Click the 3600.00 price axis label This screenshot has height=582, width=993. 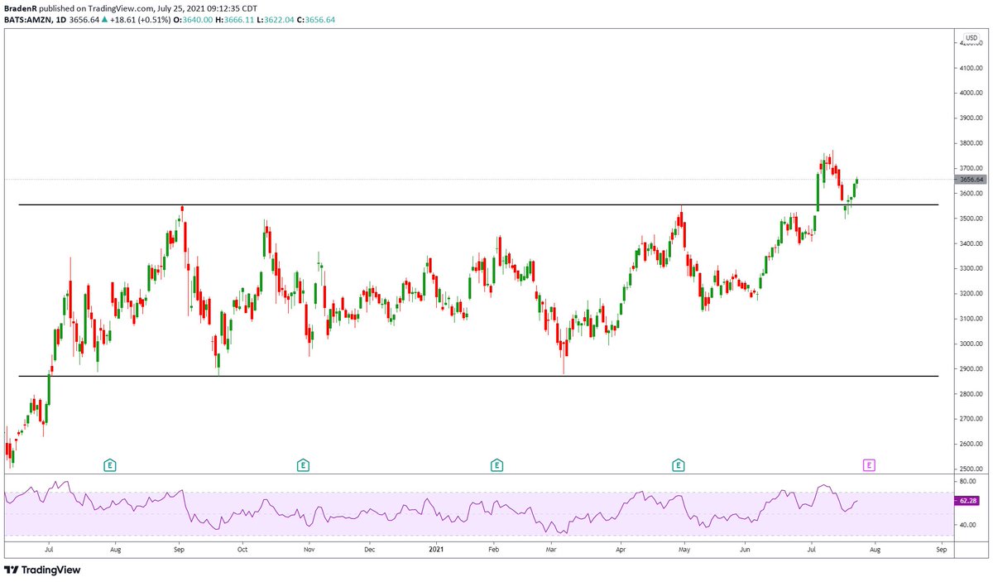pyautogui.click(x=970, y=193)
